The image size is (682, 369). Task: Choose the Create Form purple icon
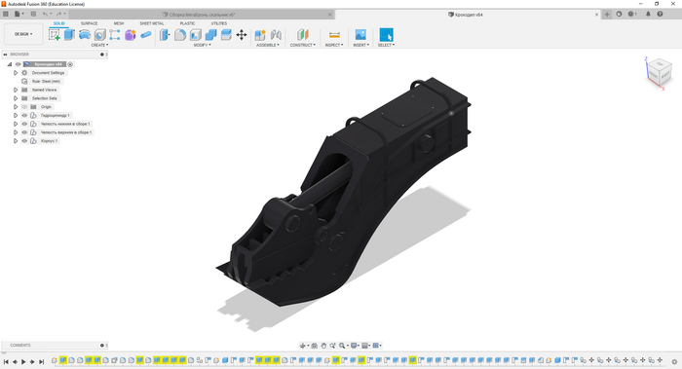tap(130, 35)
